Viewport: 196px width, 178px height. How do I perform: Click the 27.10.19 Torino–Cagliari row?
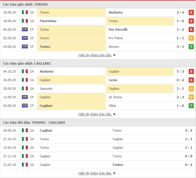pos(98,139)
